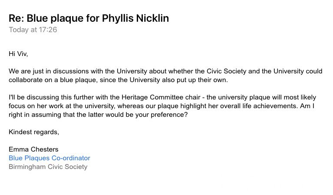Viewport: 333px width, 195px height.
Task: Click the email subject heading about Phyllis Nicklin
Action: click(x=89, y=18)
